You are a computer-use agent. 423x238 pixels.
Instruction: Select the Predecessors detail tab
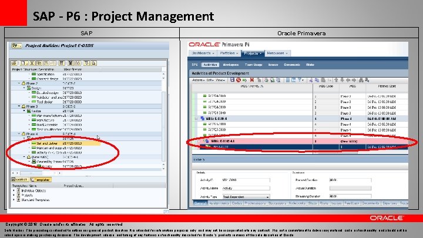point(255,203)
